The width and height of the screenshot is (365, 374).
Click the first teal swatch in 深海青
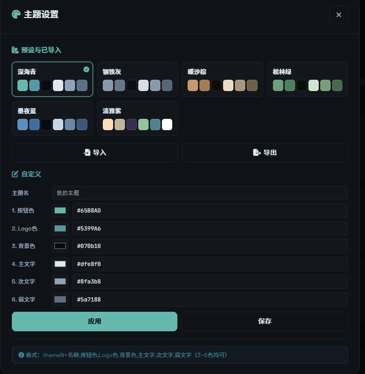(x=23, y=85)
